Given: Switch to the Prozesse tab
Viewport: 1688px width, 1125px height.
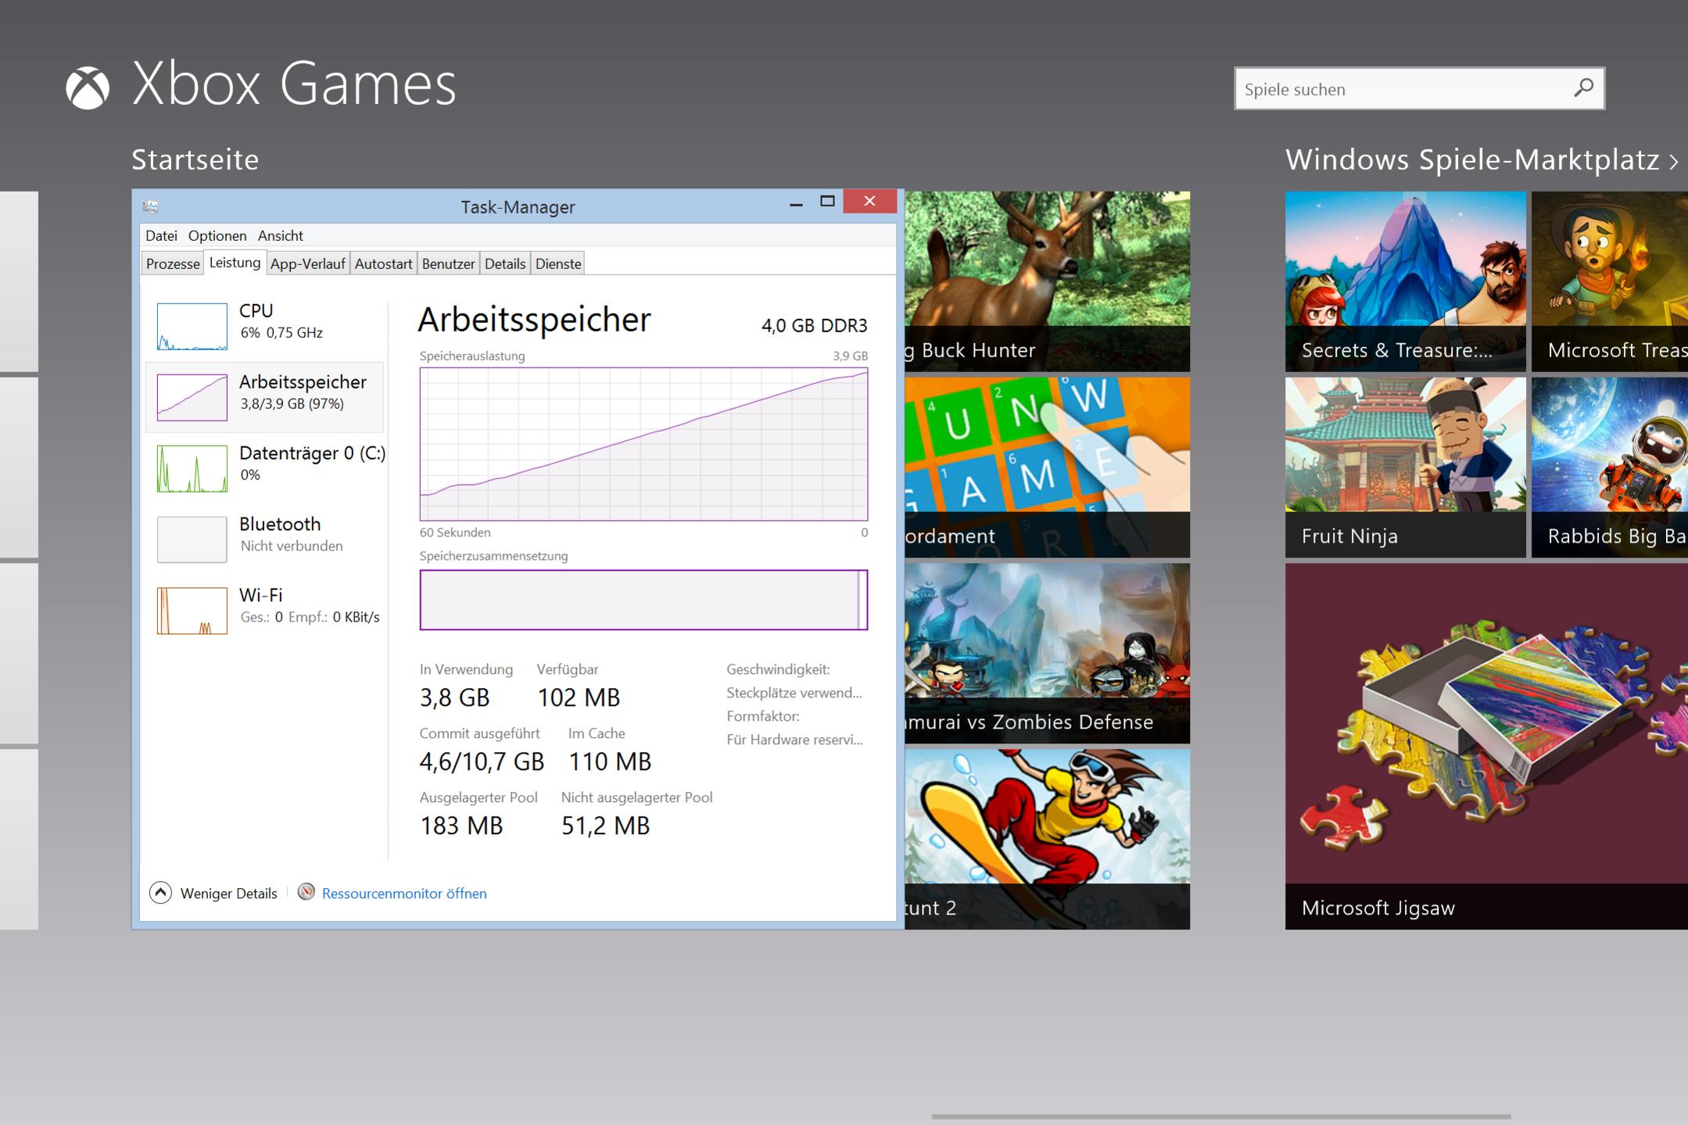Looking at the screenshot, I should coord(173,263).
